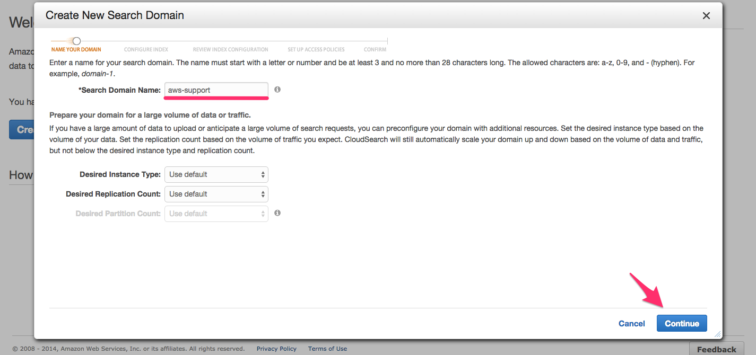
Task: Select the Name Your Domain step
Action: (76, 49)
